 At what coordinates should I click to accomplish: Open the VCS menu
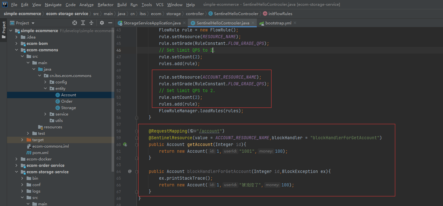coord(160,4)
